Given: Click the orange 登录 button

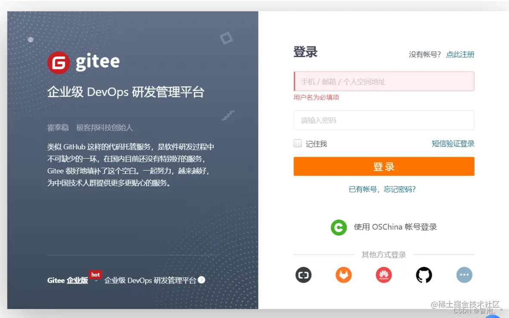Looking at the screenshot, I should click(x=384, y=166).
